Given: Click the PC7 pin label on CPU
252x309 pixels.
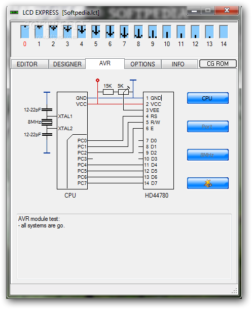Looking at the screenshot, I should 82,183.
